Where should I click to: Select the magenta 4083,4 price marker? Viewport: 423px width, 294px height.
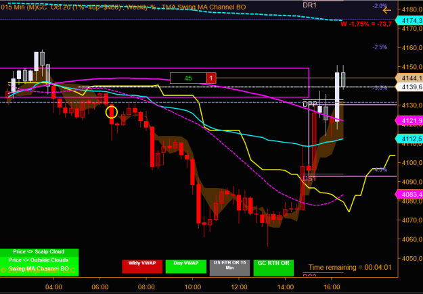(409, 194)
